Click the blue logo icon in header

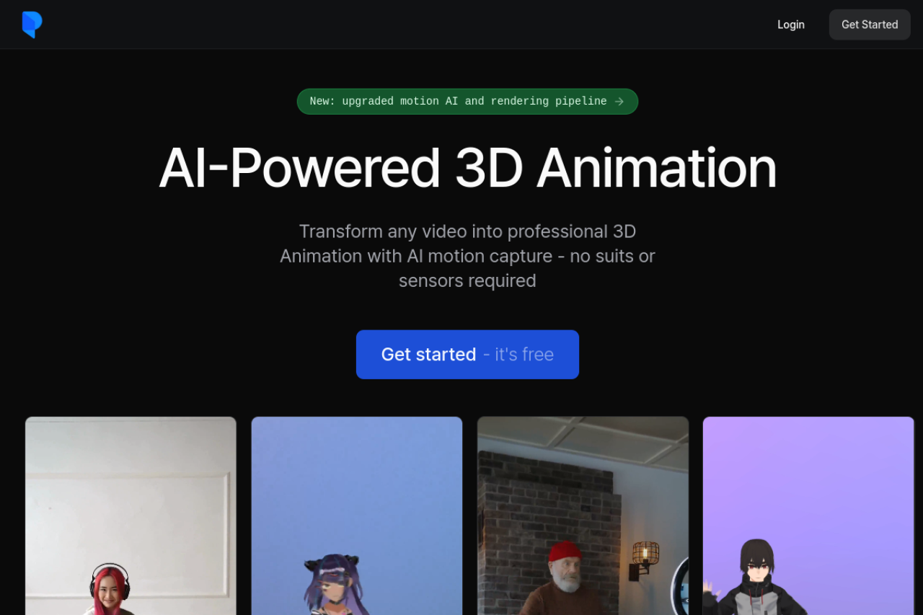point(32,25)
